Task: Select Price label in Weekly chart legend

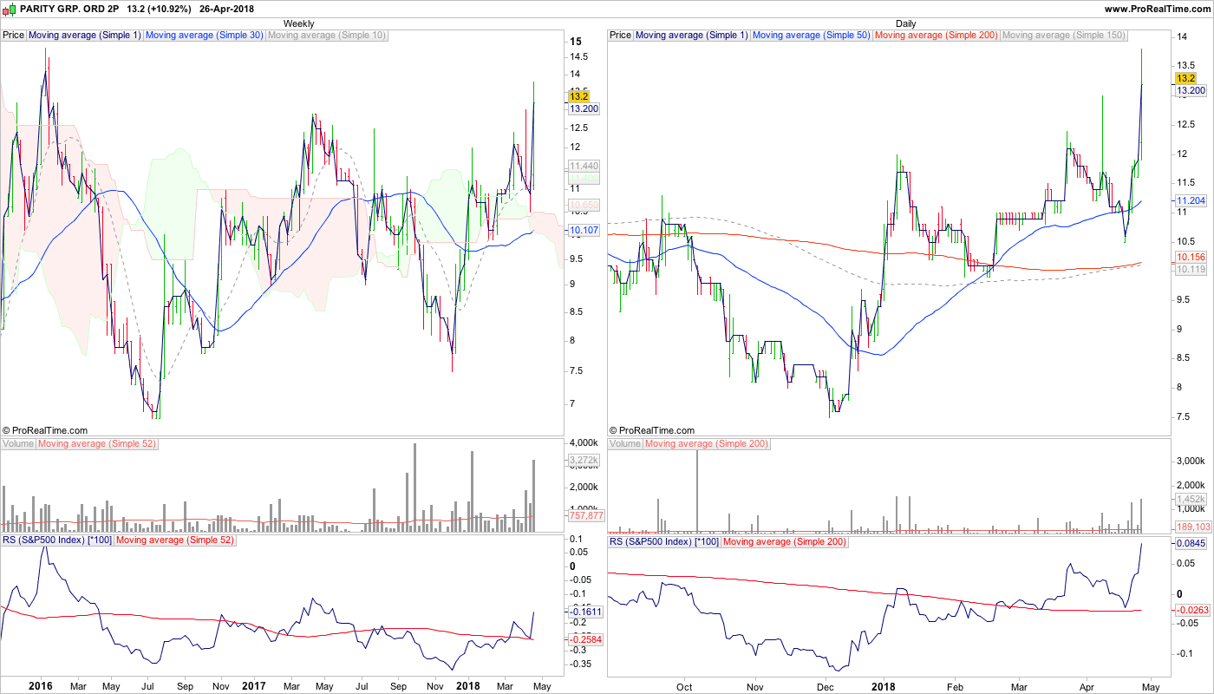Action: (x=14, y=36)
